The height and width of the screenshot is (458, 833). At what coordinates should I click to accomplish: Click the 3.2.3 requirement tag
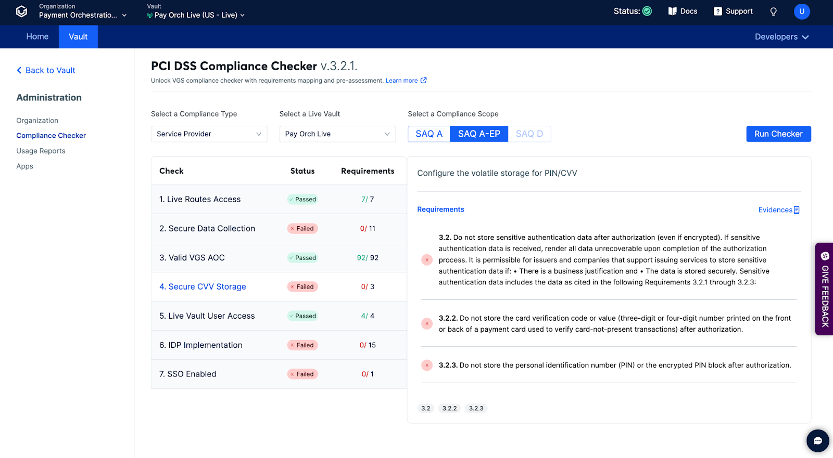point(476,409)
